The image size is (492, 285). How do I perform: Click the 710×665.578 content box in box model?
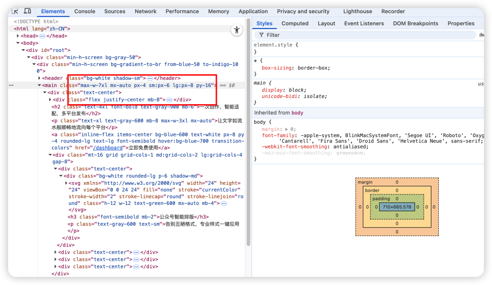tap(397, 207)
